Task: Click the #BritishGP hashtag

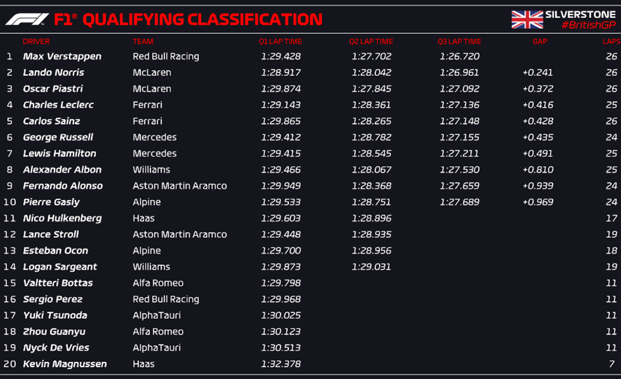Action: tap(588, 26)
